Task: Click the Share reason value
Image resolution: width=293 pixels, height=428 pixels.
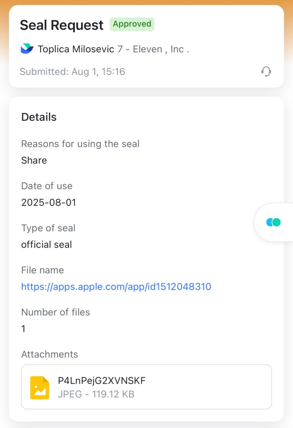Action: tap(34, 160)
